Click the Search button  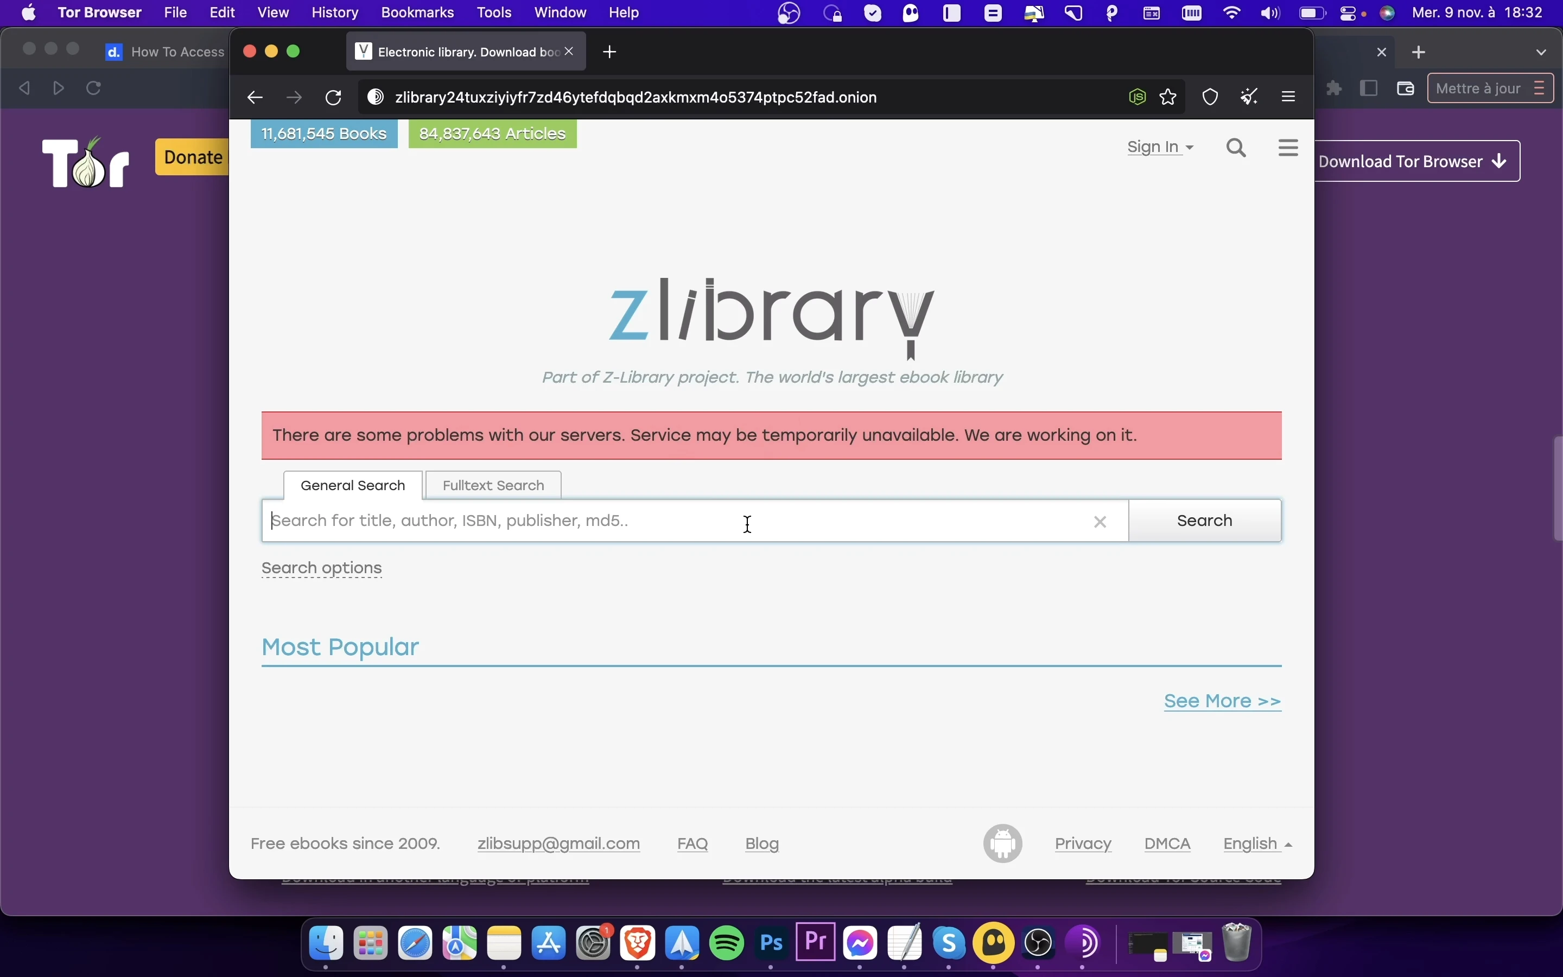click(1205, 521)
